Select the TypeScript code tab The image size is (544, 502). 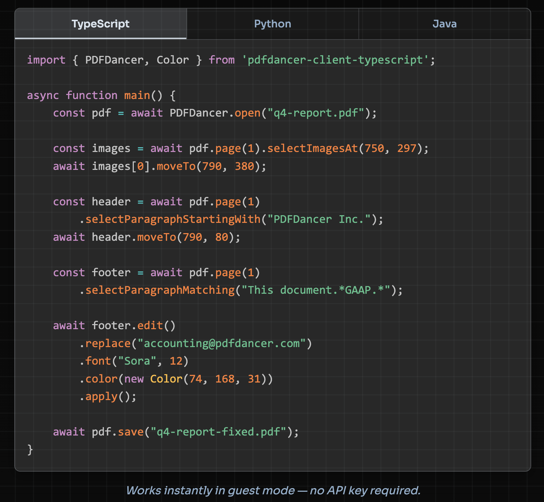click(101, 24)
